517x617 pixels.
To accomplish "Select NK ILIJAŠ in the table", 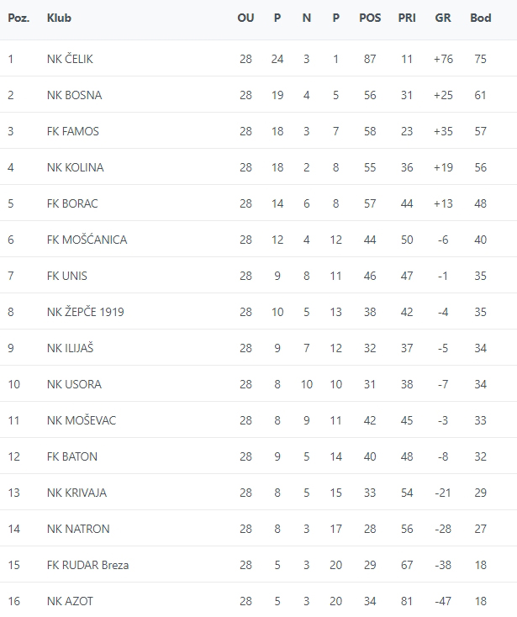I will (x=71, y=348).
